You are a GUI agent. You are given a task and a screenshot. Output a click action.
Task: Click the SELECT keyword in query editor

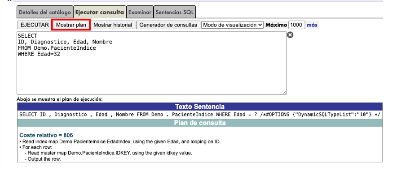point(27,36)
